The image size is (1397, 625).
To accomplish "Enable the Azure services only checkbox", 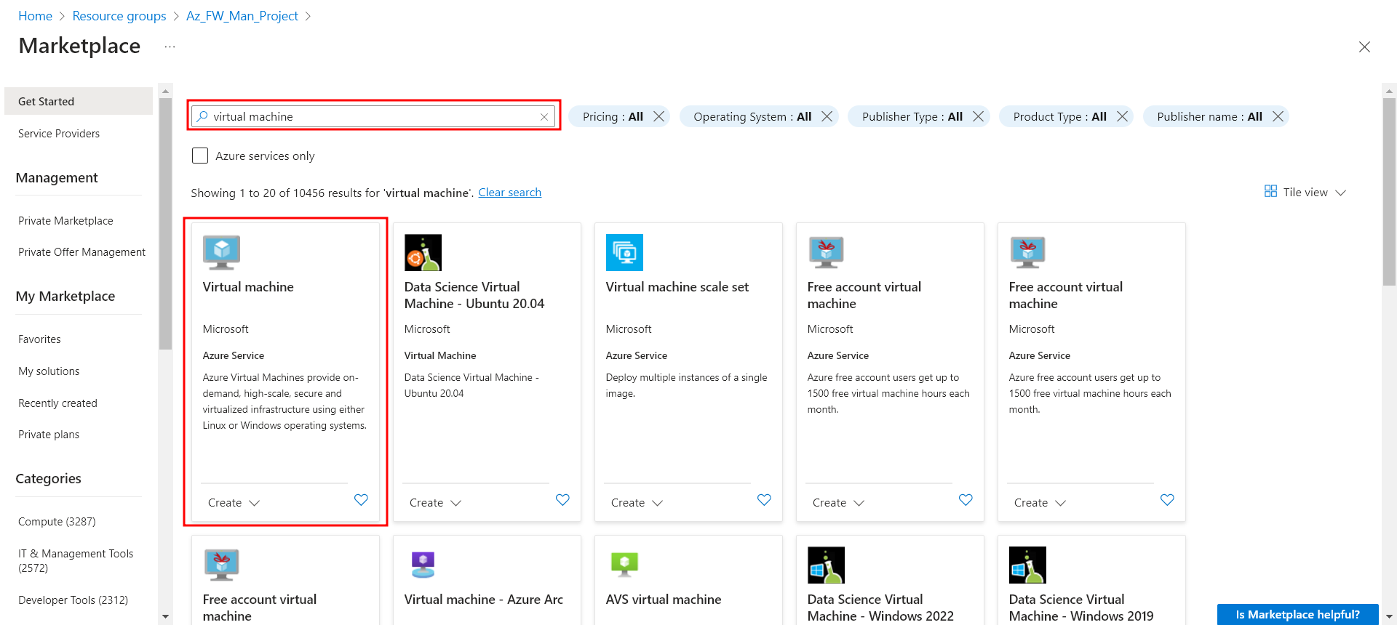I will (200, 156).
